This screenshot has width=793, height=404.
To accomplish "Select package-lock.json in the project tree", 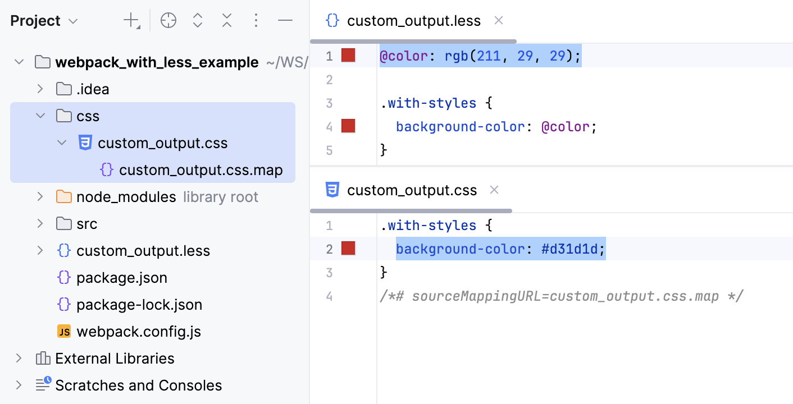I will point(139,304).
